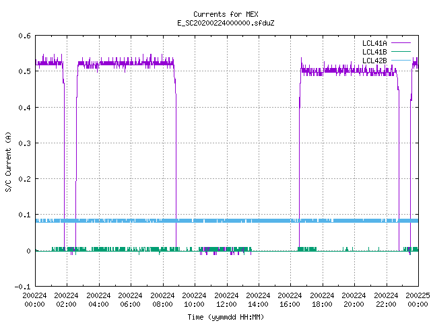Click the x-axis tick 200224 02:00
Image resolution: width=431 pixels, height=323 pixels.
(66, 300)
